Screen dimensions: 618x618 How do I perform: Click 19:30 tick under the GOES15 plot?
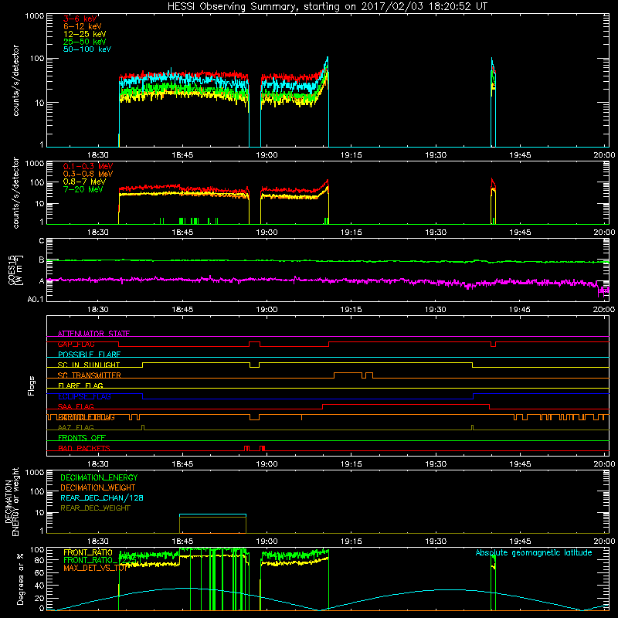point(436,310)
